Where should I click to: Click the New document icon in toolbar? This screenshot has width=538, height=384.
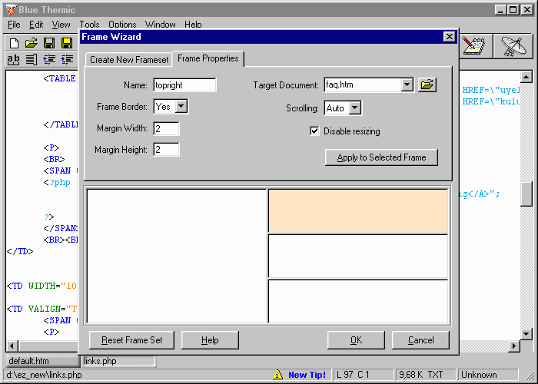click(x=14, y=43)
